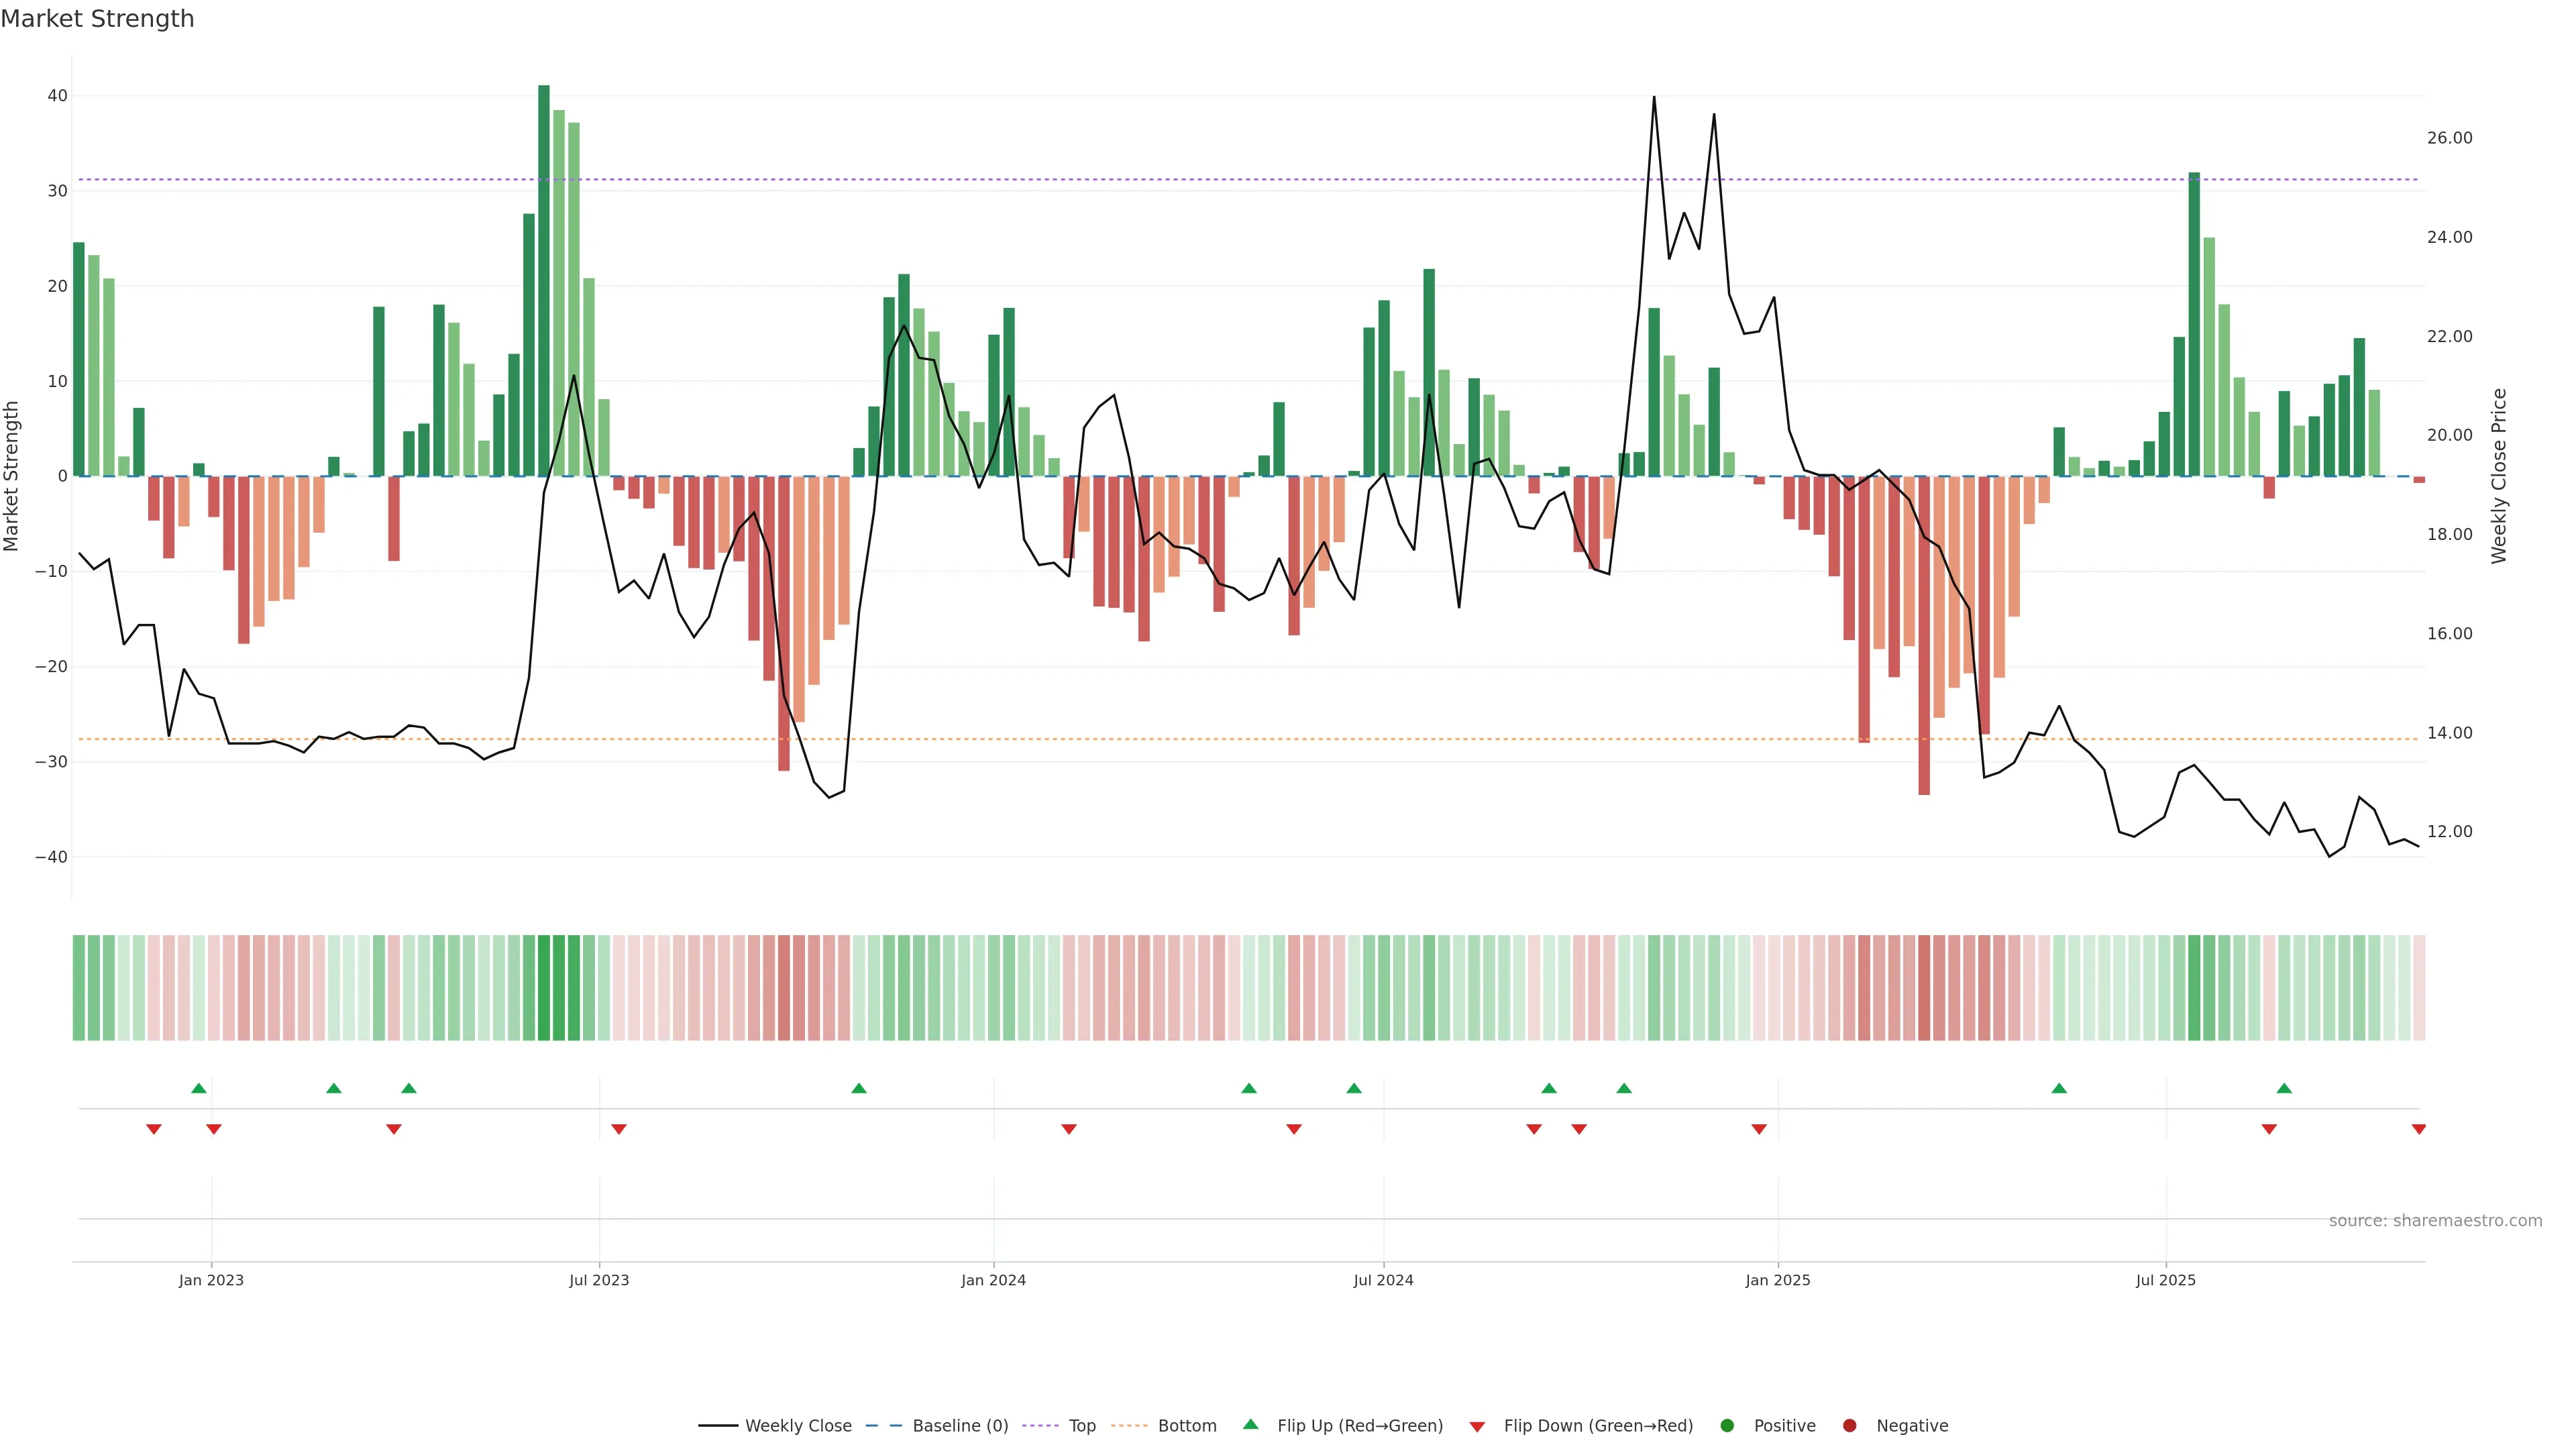Click the Flip Down red triangle legend icon
This screenshot has width=2576, height=1449.
point(1477,1427)
